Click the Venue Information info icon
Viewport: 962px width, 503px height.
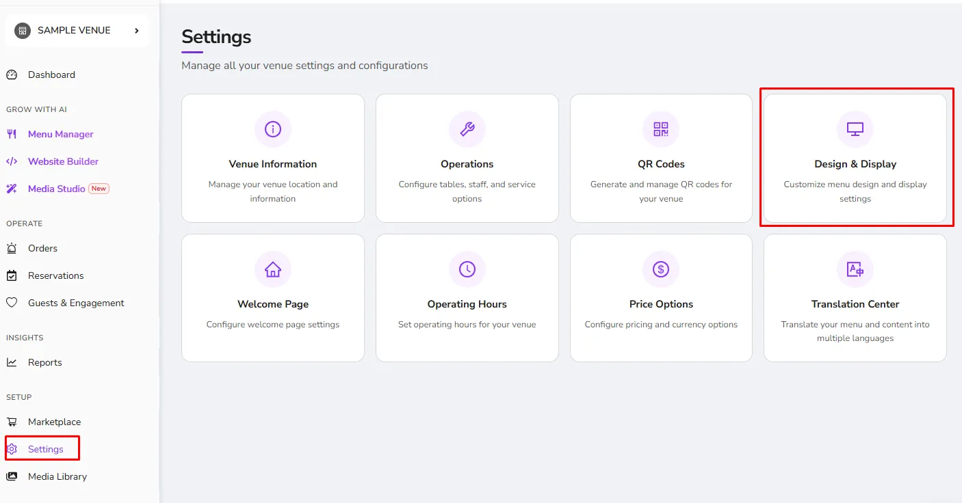point(273,129)
